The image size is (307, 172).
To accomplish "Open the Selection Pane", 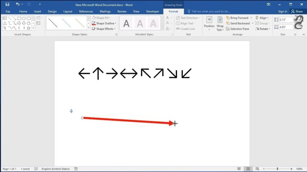I will tap(237, 29).
